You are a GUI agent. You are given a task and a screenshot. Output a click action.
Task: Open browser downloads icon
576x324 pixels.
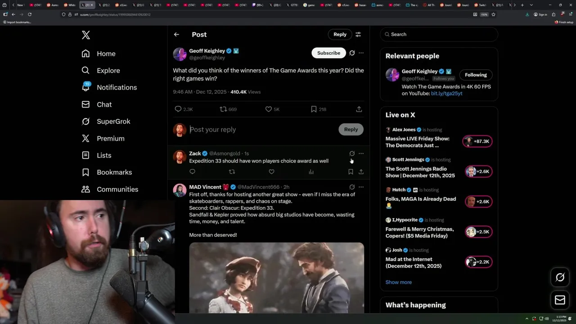[527, 14]
